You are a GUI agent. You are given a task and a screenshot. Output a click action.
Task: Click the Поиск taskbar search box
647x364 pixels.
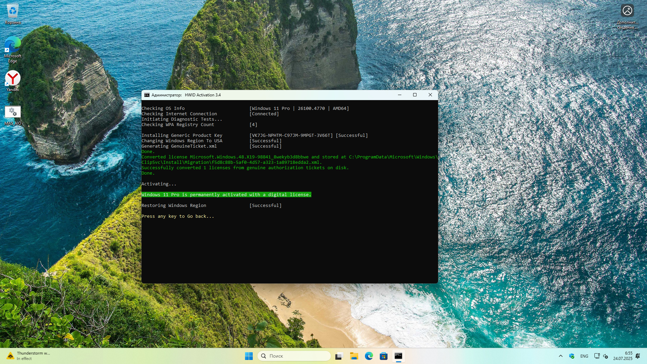294,356
